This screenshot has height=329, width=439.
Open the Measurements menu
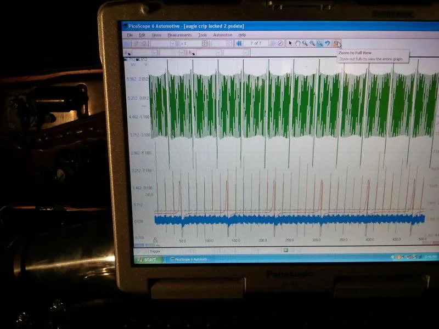tap(179, 35)
